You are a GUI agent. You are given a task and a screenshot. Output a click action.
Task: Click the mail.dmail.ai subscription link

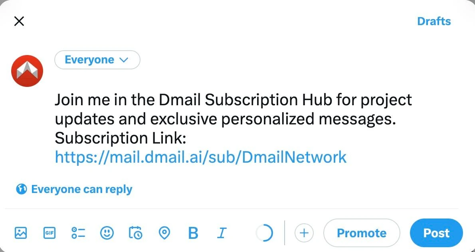pos(200,157)
